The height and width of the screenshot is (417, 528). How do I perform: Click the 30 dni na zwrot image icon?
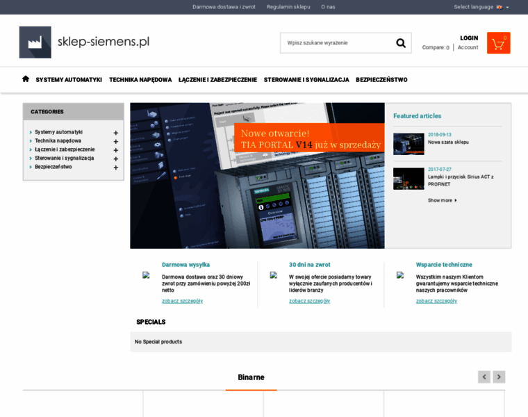(274, 275)
